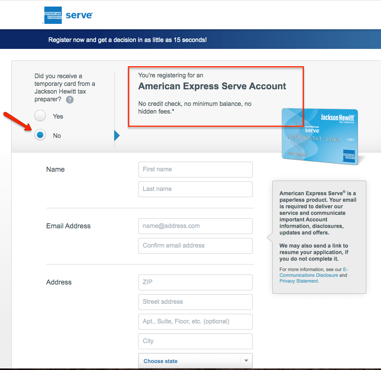Screen dimensions: 381x370
Task: Click the 'We may also send a link' paragraph
Action: click(314, 252)
